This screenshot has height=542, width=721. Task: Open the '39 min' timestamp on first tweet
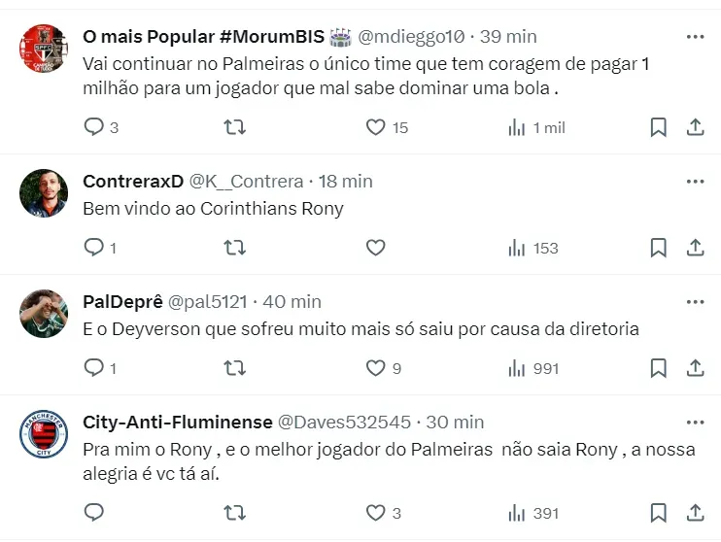click(x=507, y=37)
